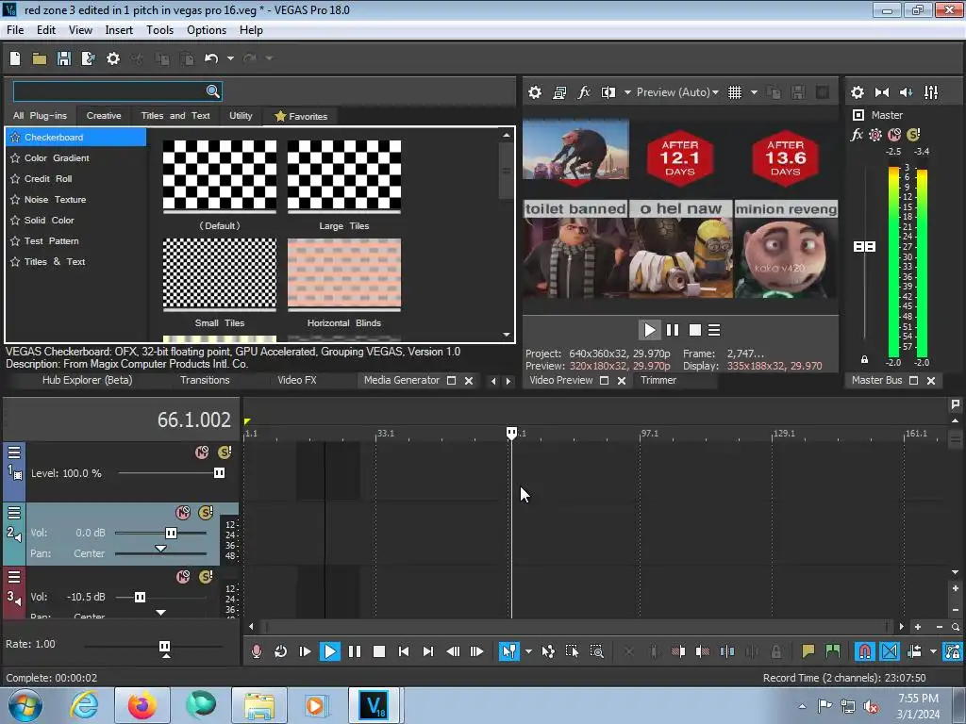
Task: Click Master automation settings gear icon
Action: 875,135
